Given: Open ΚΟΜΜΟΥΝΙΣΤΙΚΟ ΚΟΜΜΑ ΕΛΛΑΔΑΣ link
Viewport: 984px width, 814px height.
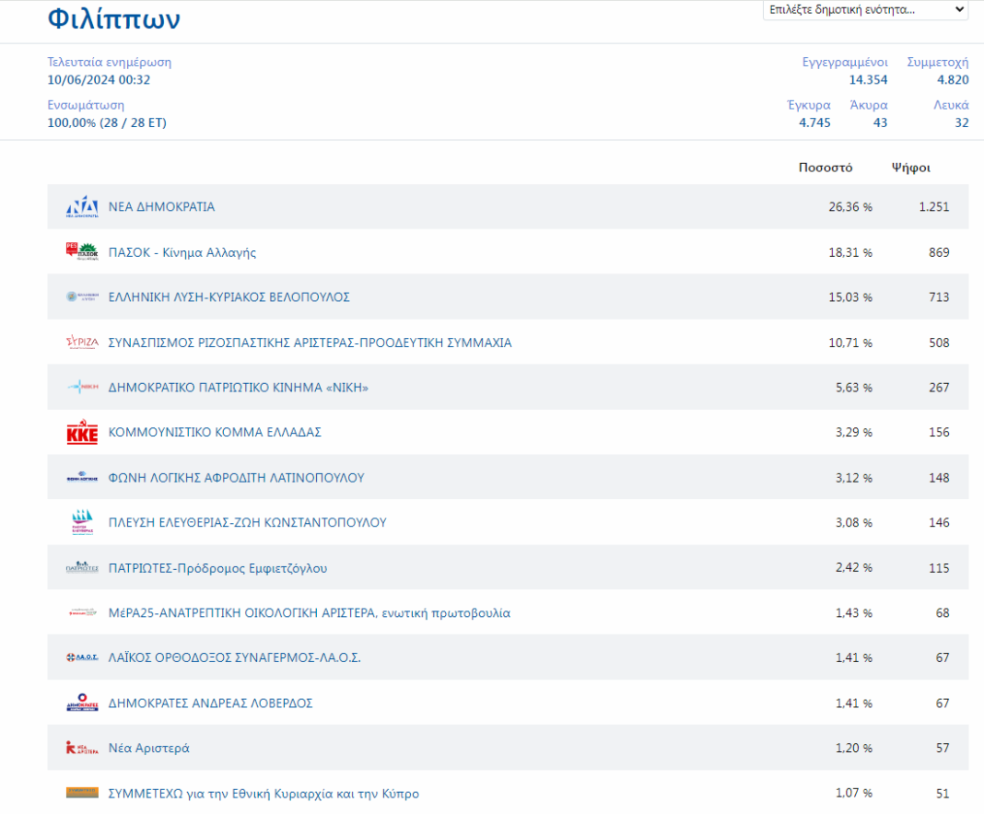Looking at the screenshot, I should click(215, 433).
